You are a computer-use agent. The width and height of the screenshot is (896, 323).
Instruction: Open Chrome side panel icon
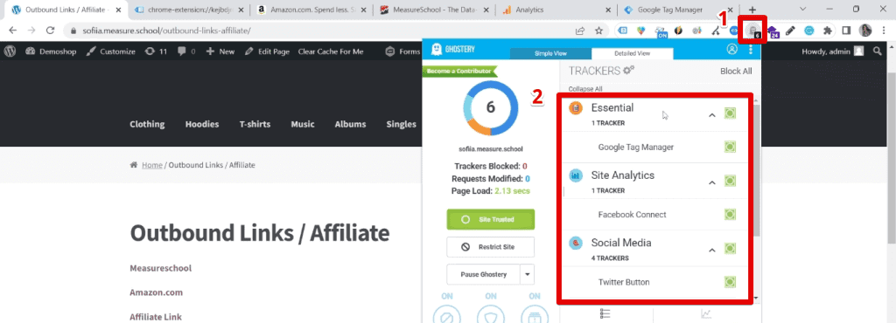[846, 31]
